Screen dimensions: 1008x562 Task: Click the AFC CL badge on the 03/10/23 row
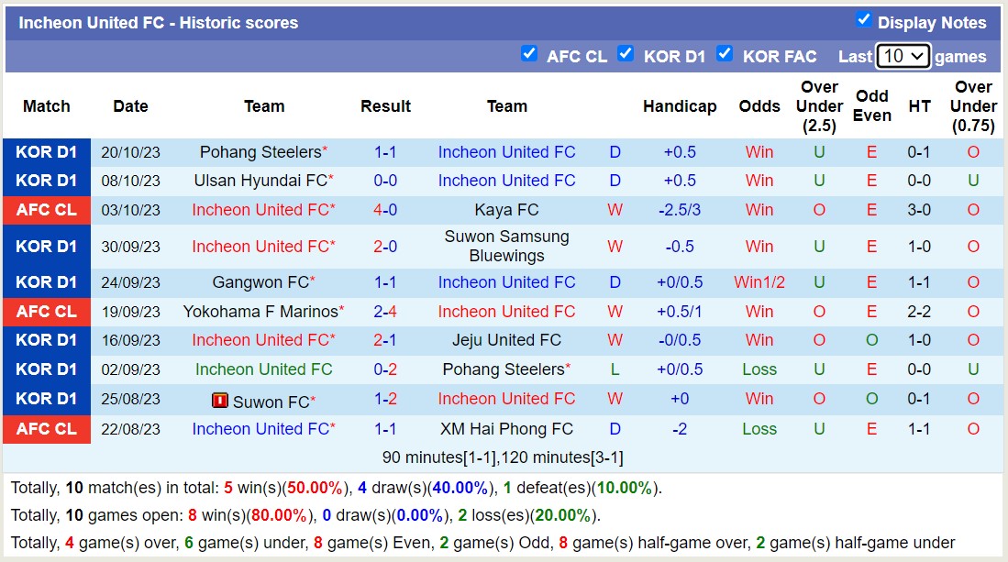pos(46,210)
